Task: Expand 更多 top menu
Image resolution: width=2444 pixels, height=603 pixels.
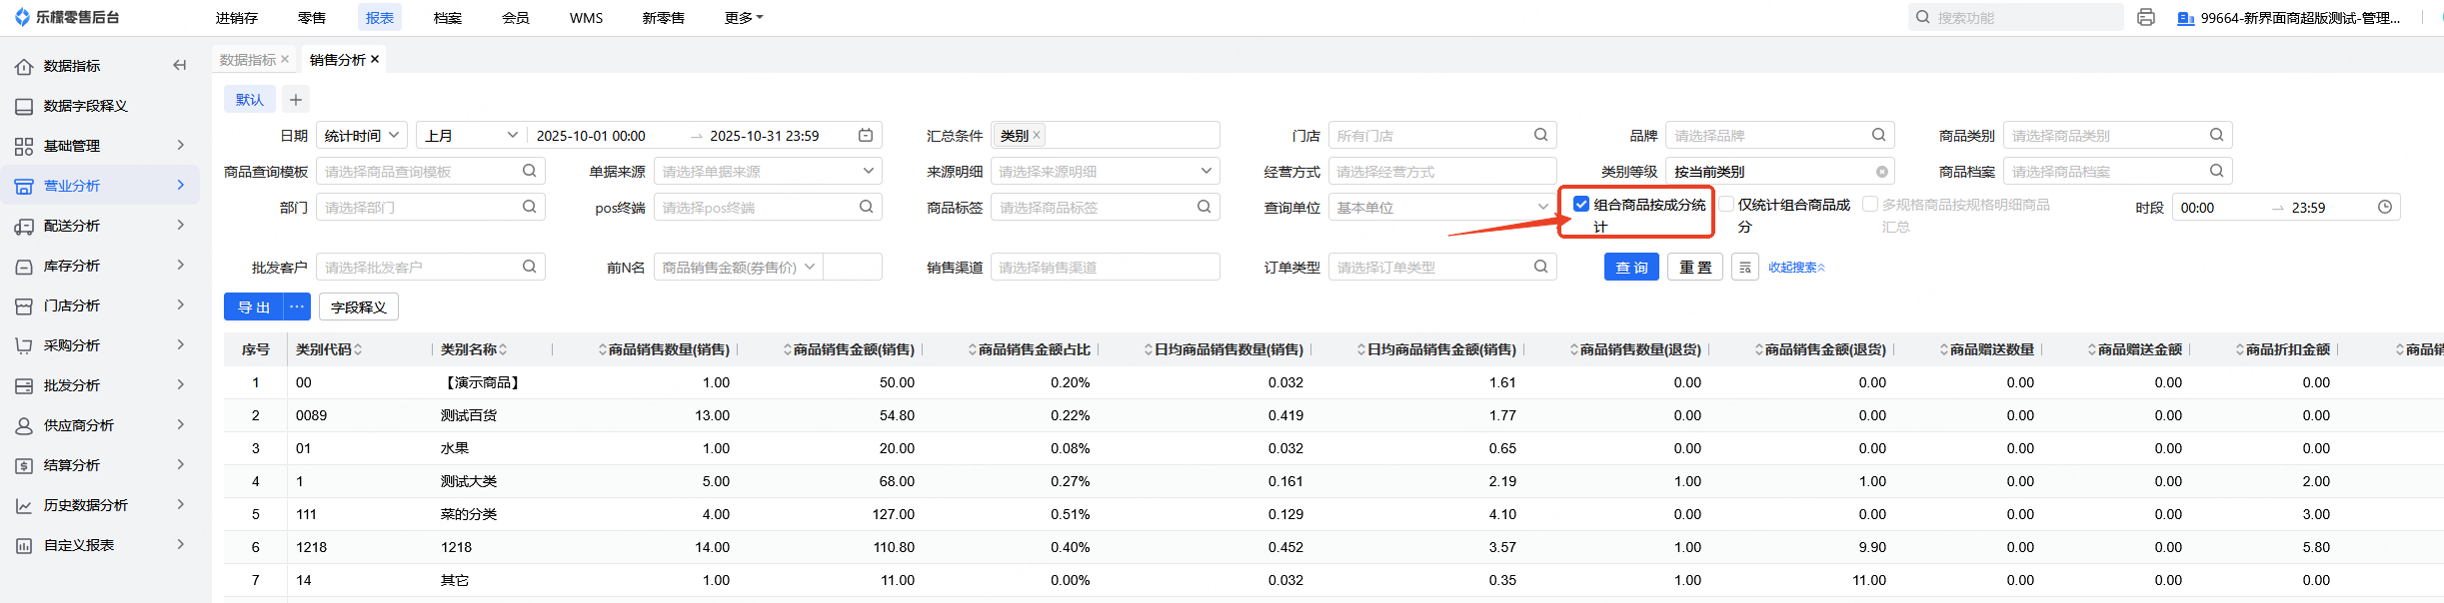Action: (743, 18)
